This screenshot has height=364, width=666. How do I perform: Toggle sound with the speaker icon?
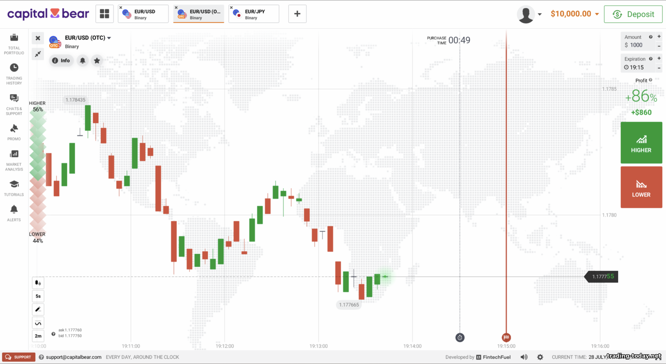(524, 357)
